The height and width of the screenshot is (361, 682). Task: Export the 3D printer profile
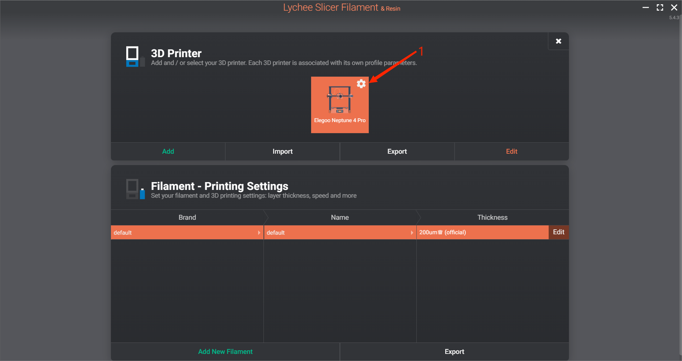tap(397, 152)
